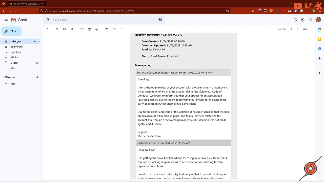Open the Labels tag icon
This screenshot has height=182, width=324.
coord(114,29)
